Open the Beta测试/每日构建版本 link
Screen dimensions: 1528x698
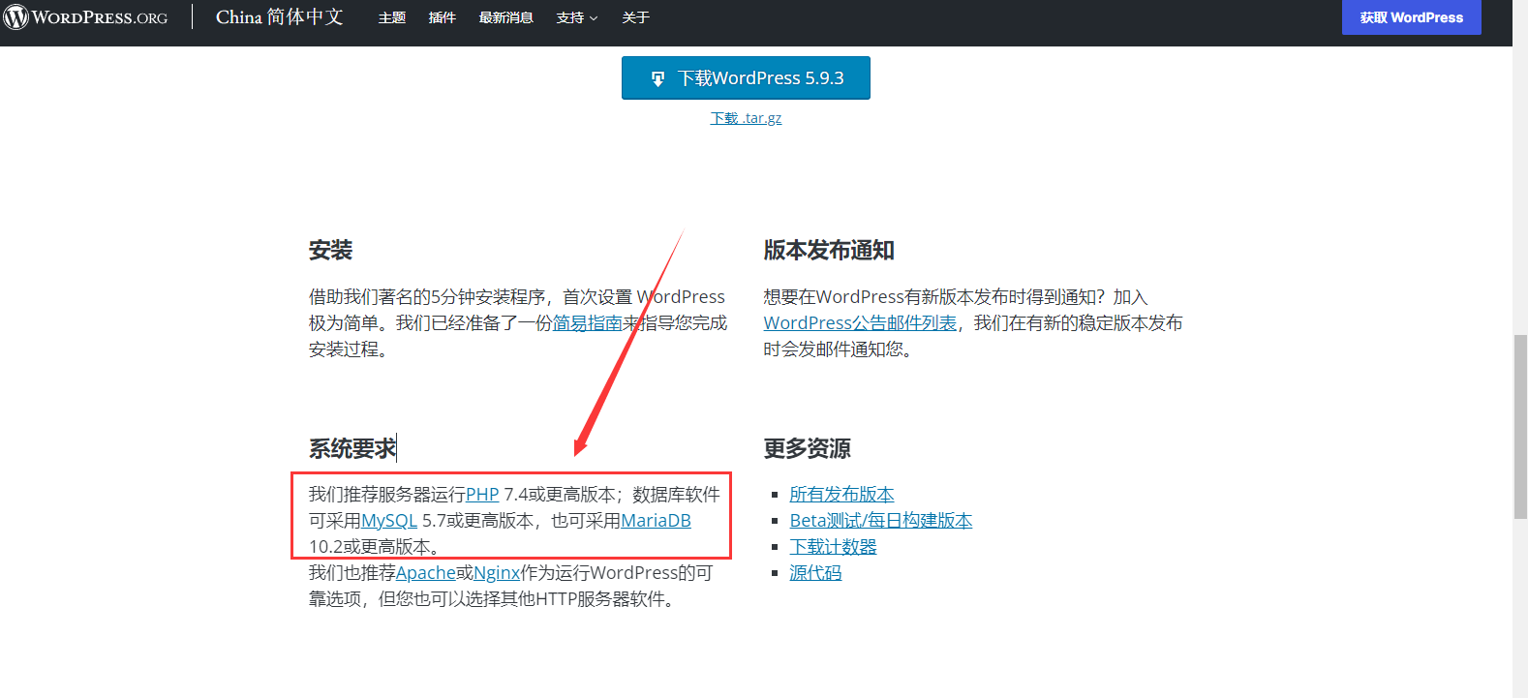pos(881,521)
